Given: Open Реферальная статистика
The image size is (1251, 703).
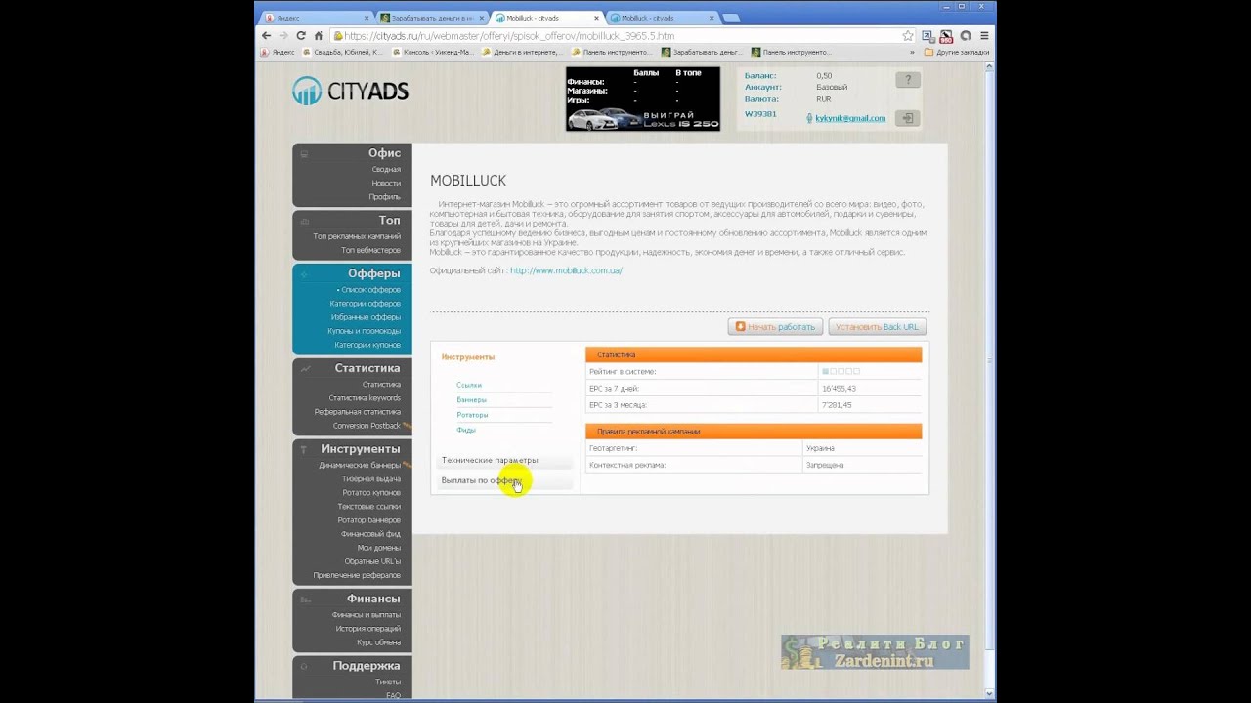Looking at the screenshot, I should coord(358,412).
